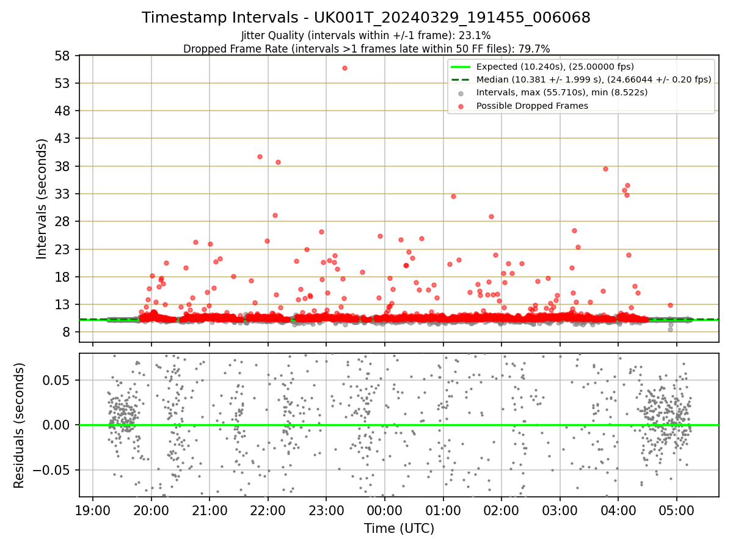The image size is (733, 550).
Task: Click the red legend marker for dropped frames
Action: coord(461,106)
